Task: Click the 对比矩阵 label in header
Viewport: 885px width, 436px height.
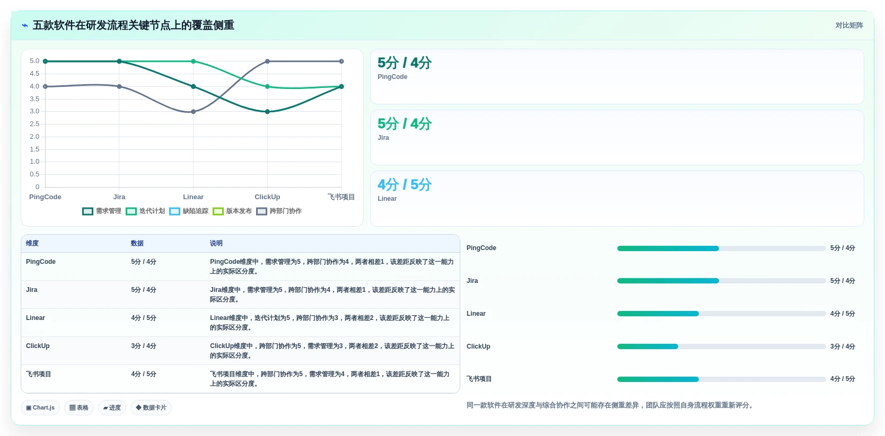Action: [x=849, y=25]
